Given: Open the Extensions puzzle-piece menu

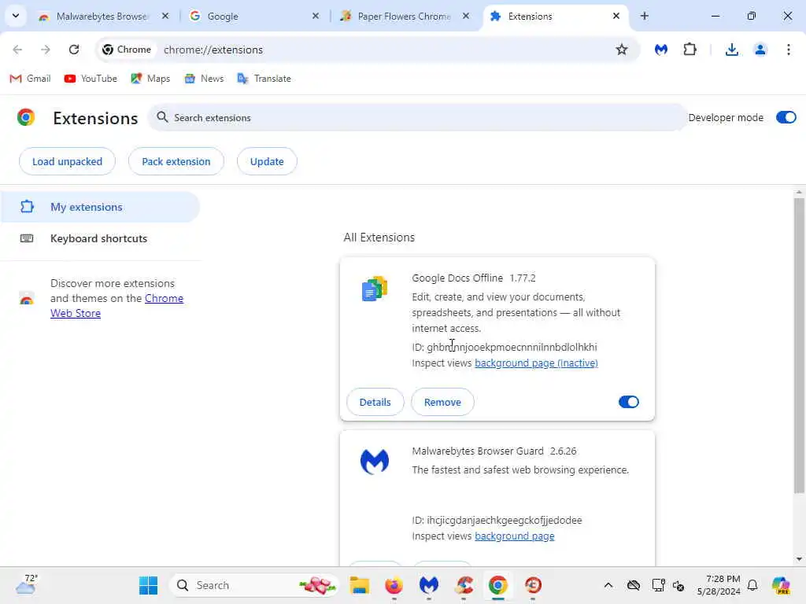Looking at the screenshot, I should (690, 50).
